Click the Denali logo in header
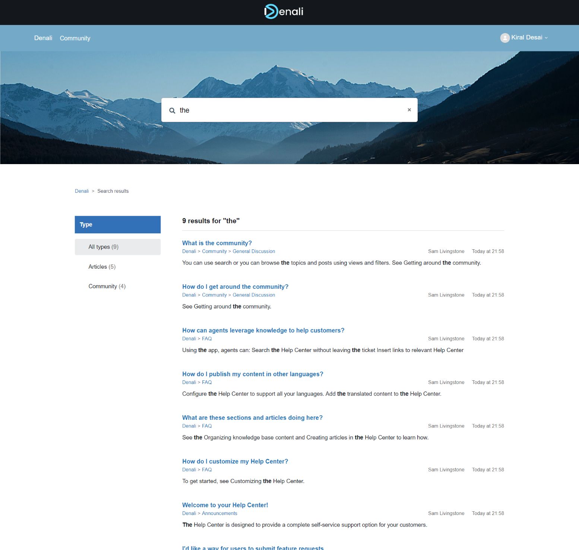 (284, 12)
